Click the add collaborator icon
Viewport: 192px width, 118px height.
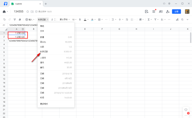(x=168, y=12)
